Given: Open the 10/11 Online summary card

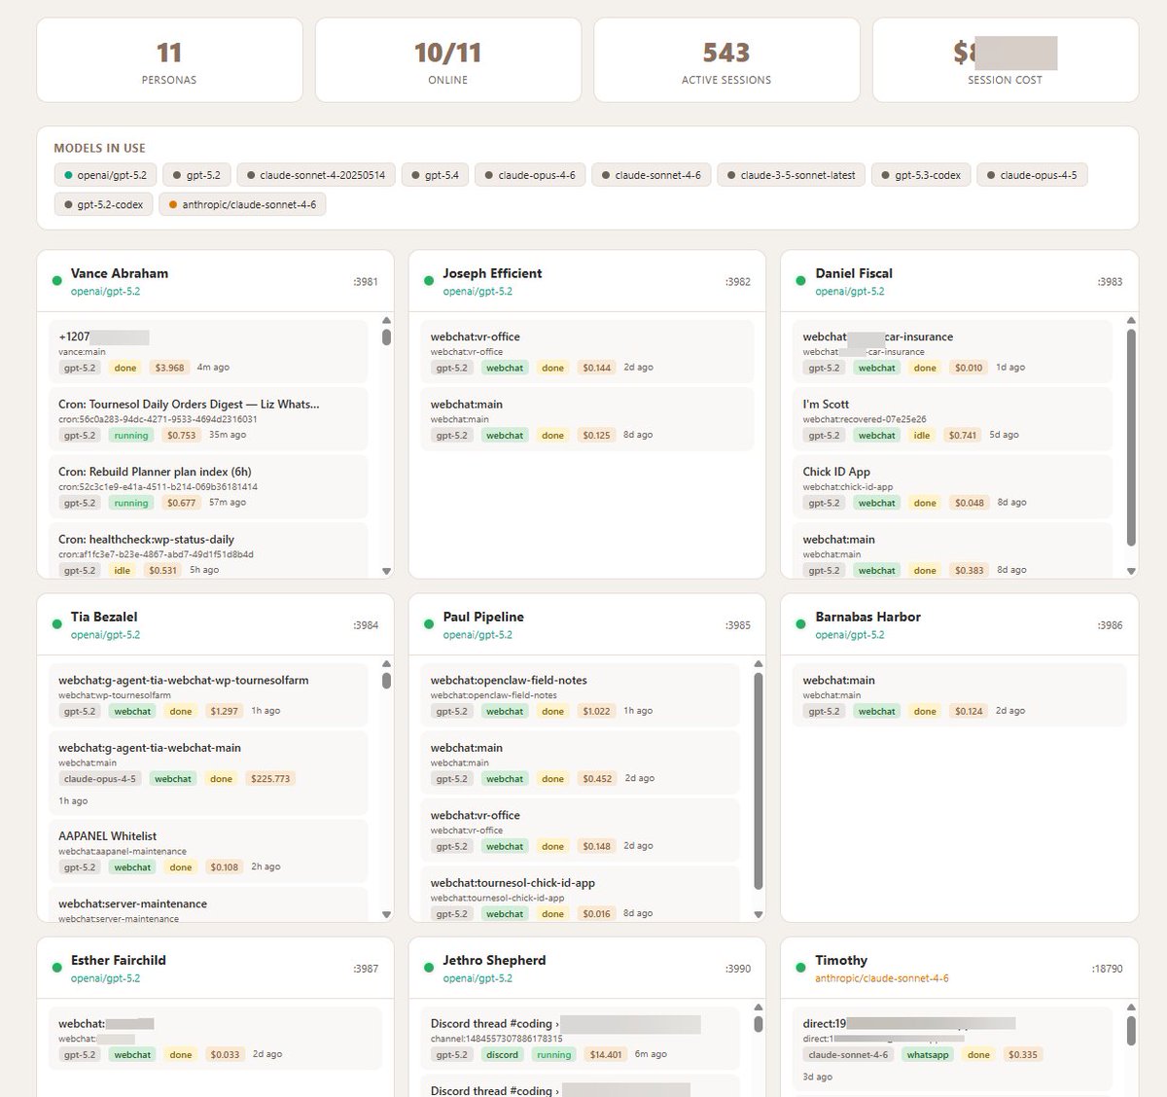Looking at the screenshot, I should pyautogui.click(x=448, y=60).
